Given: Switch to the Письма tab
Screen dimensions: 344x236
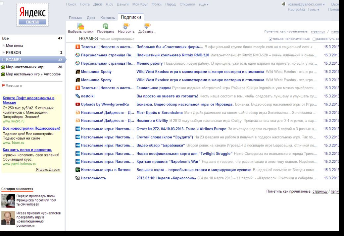Looking at the screenshot, I should 75,18.
